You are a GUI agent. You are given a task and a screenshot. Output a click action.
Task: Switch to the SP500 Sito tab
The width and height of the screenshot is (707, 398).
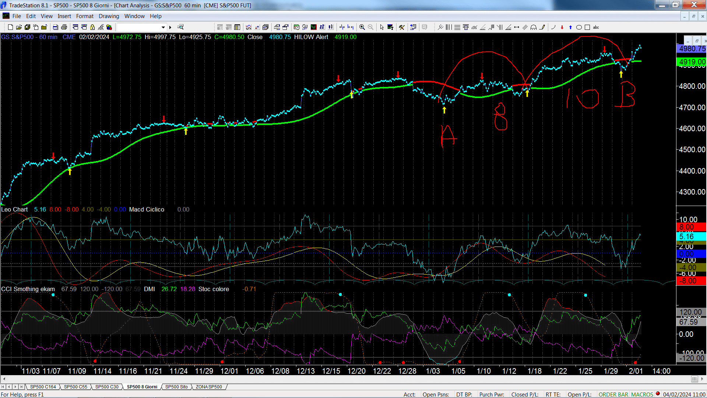coord(176,387)
